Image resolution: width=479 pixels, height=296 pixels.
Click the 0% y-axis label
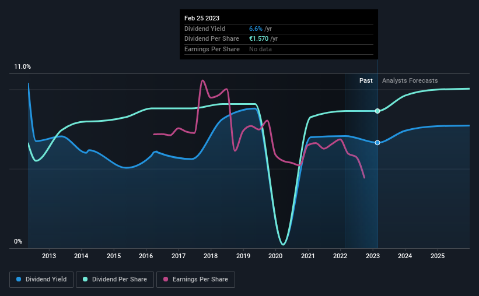coord(18,241)
